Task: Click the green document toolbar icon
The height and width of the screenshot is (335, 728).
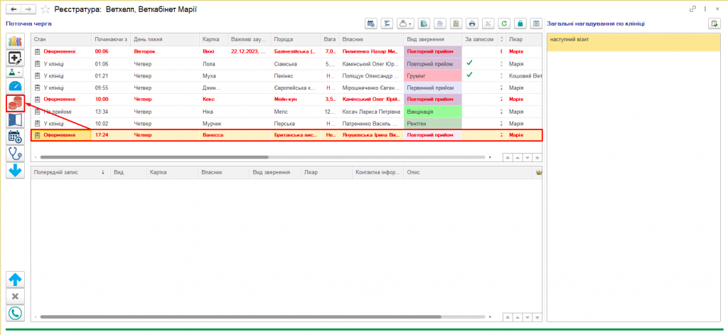Action: point(424,23)
